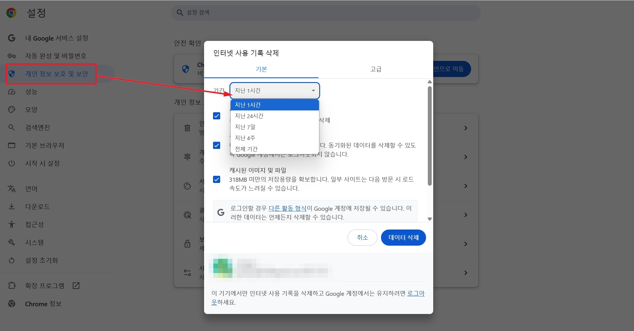The image size is (634, 331).
Task: Choose 지난 1시간 from dropdown list
Action: pyautogui.click(x=274, y=105)
